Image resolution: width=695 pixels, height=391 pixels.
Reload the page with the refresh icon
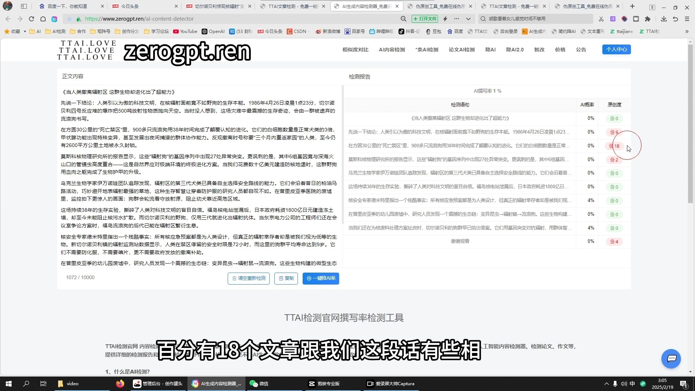31,19
